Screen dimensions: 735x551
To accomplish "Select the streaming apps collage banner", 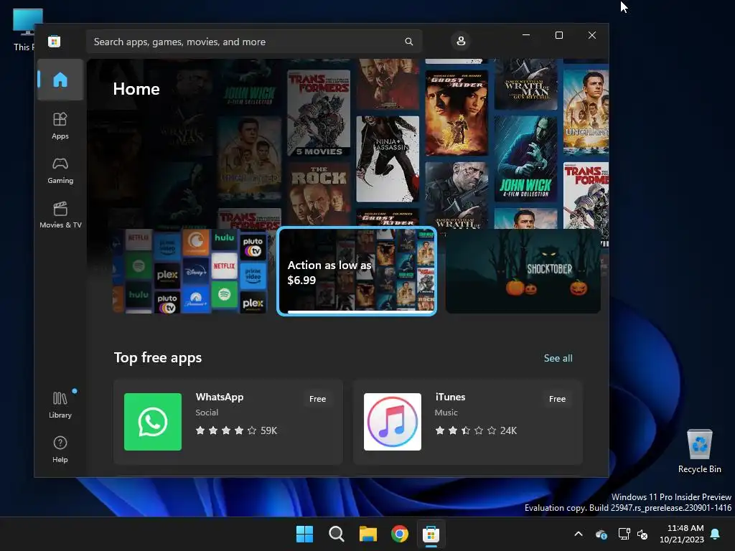I will pos(190,271).
